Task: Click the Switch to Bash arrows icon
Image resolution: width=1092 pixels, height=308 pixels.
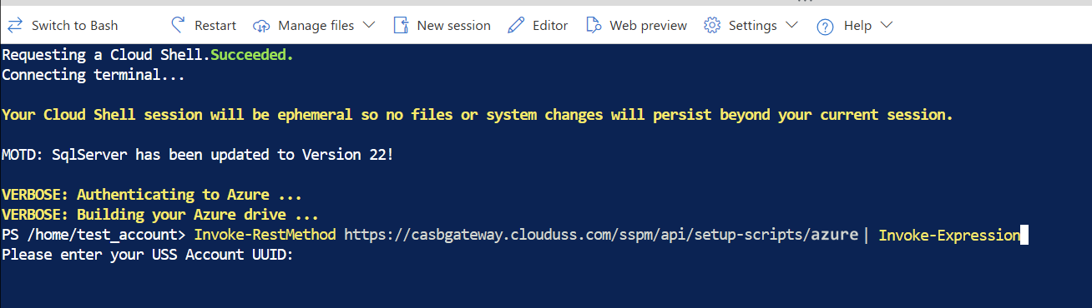Action: [15, 25]
